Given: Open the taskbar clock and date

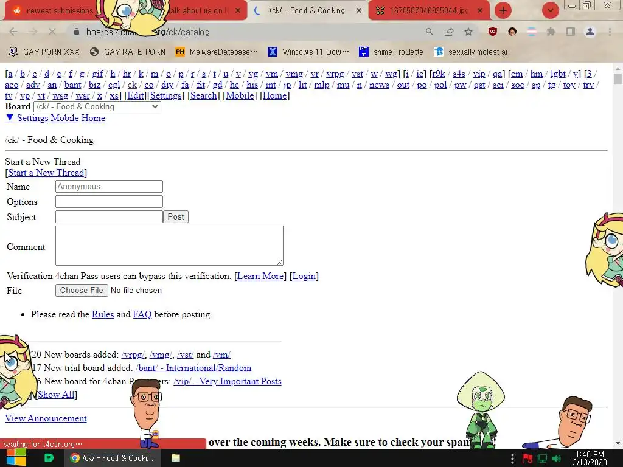Looking at the screenshot, I should click(x=590, y=458).
